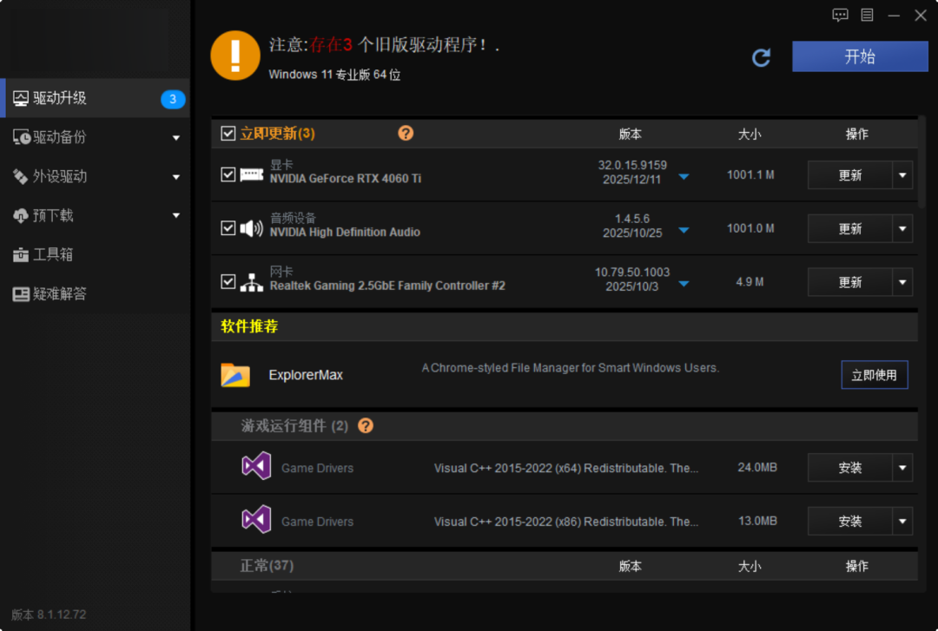Open 疑难解答 from the sidebar

click(96, 293)
